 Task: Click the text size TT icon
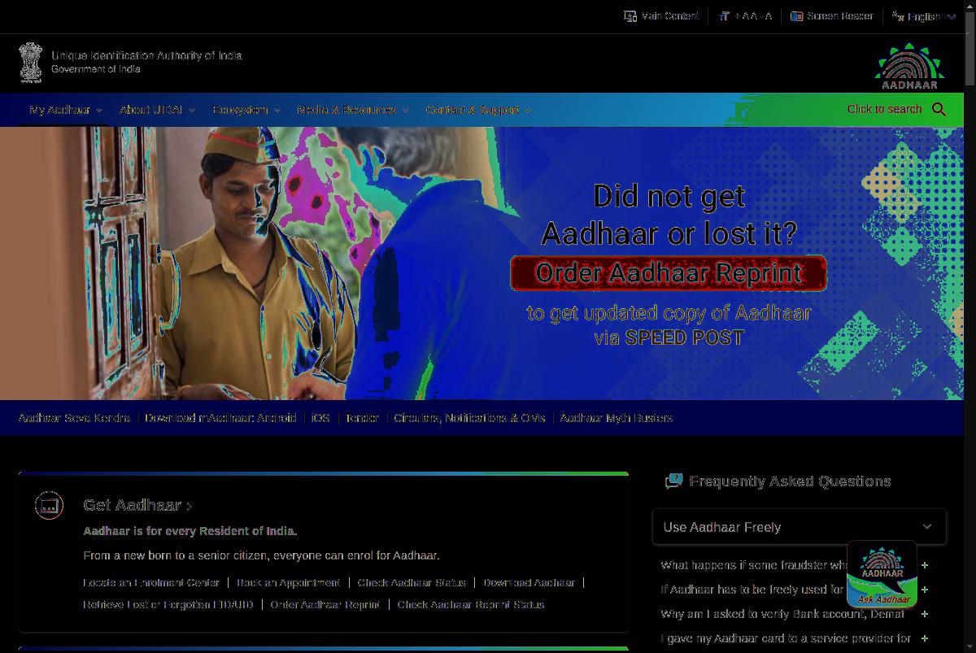point(724,16)
